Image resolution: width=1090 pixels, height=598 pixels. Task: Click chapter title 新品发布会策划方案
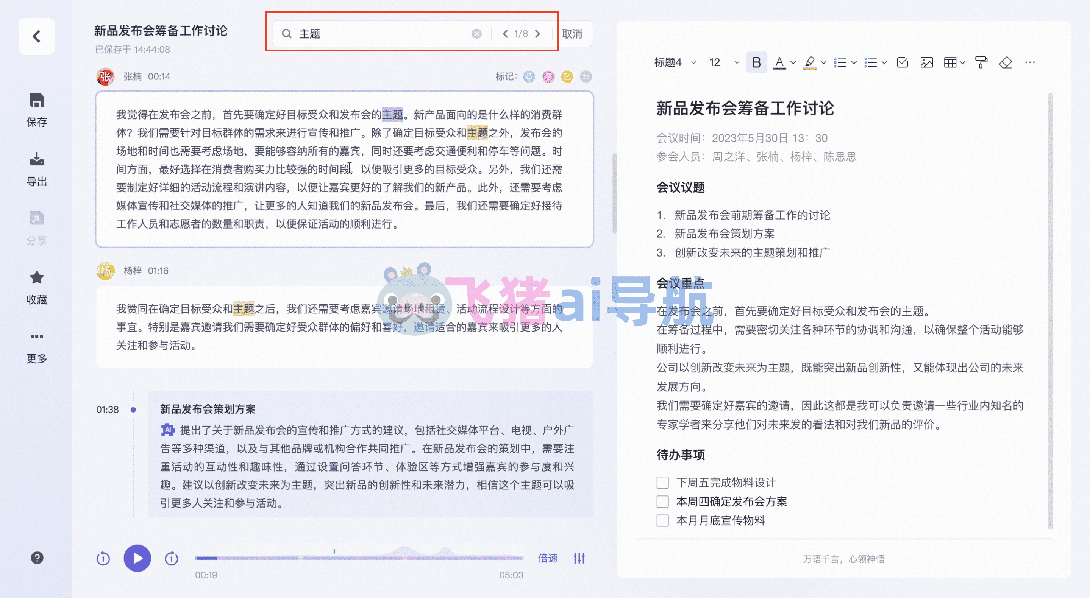coord(208,410)
